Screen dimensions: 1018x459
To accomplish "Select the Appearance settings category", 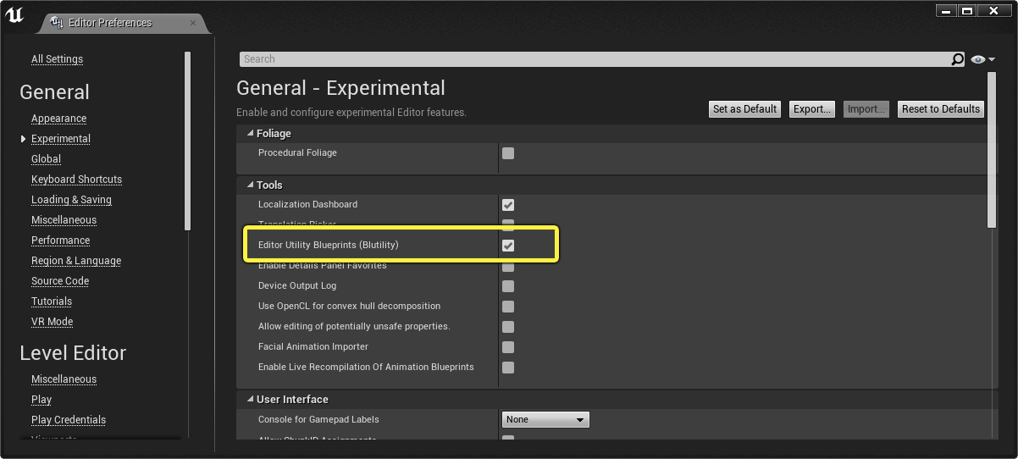I will [x=58, y=119].
